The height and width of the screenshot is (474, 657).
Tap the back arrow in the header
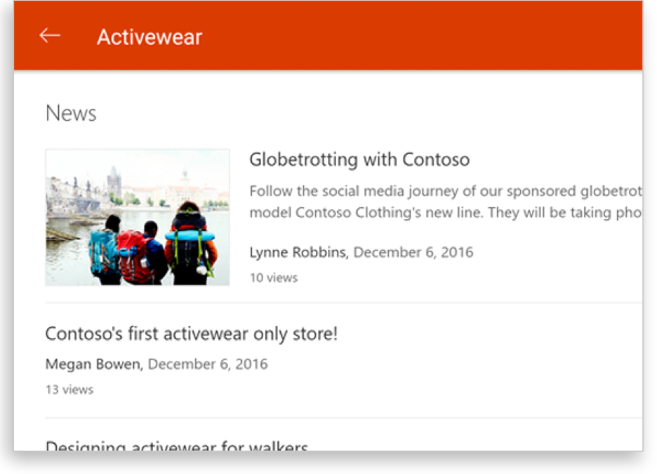click(x=50, y=36)
